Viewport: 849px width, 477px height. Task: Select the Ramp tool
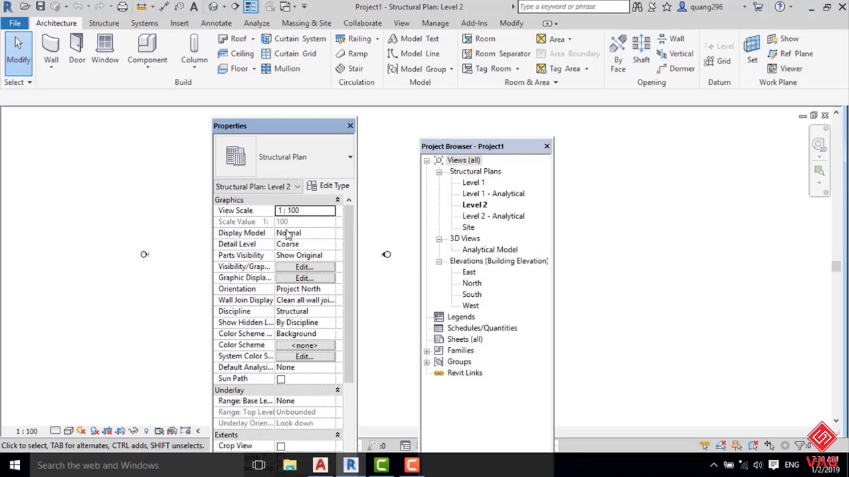click(352, 54)
